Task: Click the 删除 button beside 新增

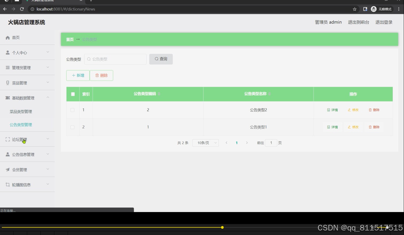Action: coord(102,75)
